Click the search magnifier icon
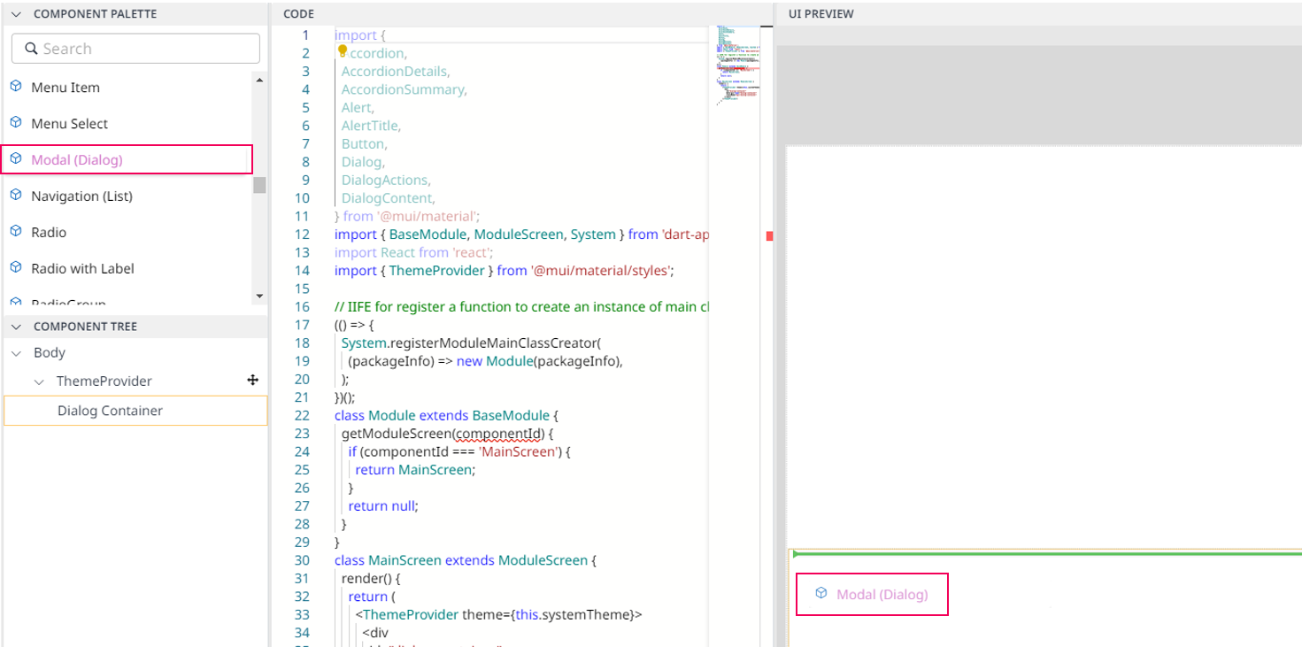Viewport: 1302px width, 647px height. tap(31, 49)
